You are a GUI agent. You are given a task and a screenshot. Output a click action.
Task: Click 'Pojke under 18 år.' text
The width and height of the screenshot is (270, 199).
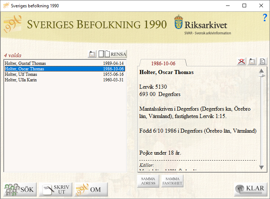(160, 153)
